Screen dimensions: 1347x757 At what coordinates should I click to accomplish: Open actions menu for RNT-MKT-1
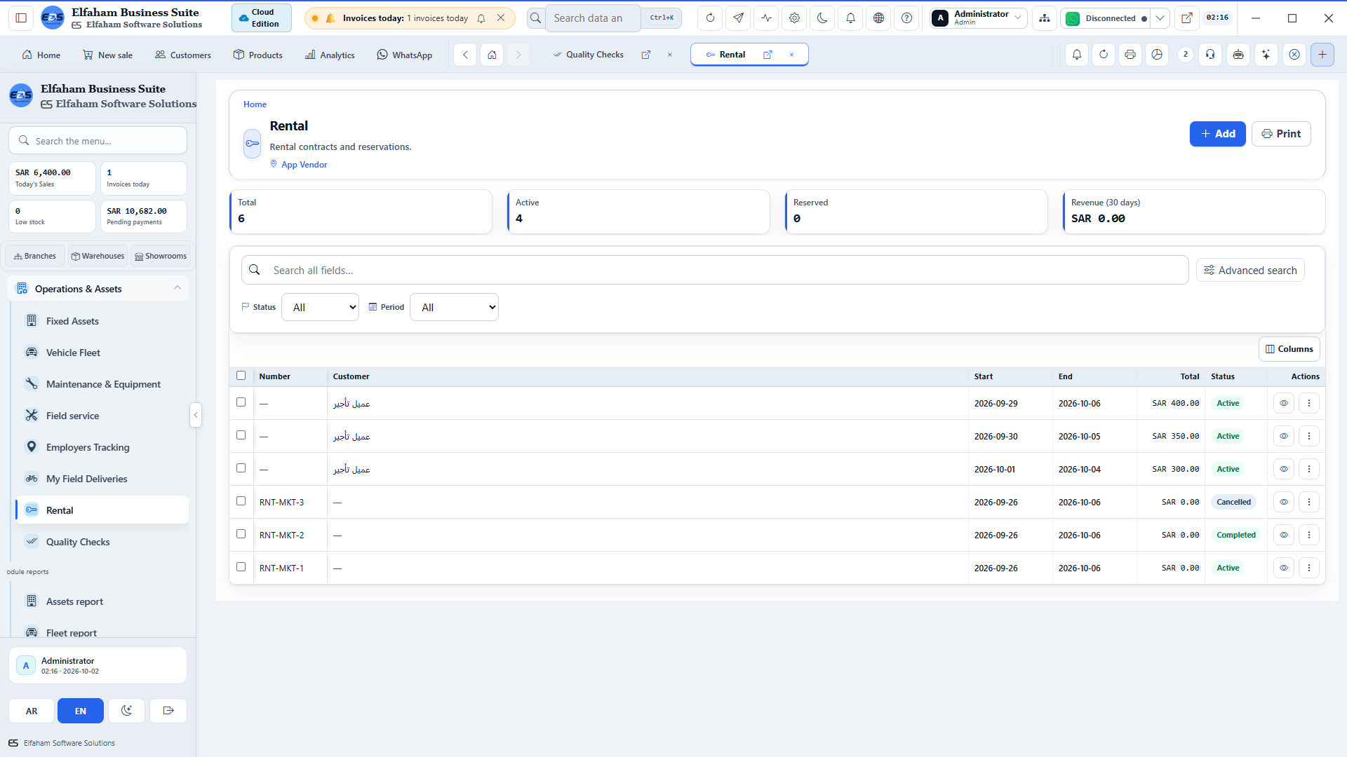tap(1309, 568)
